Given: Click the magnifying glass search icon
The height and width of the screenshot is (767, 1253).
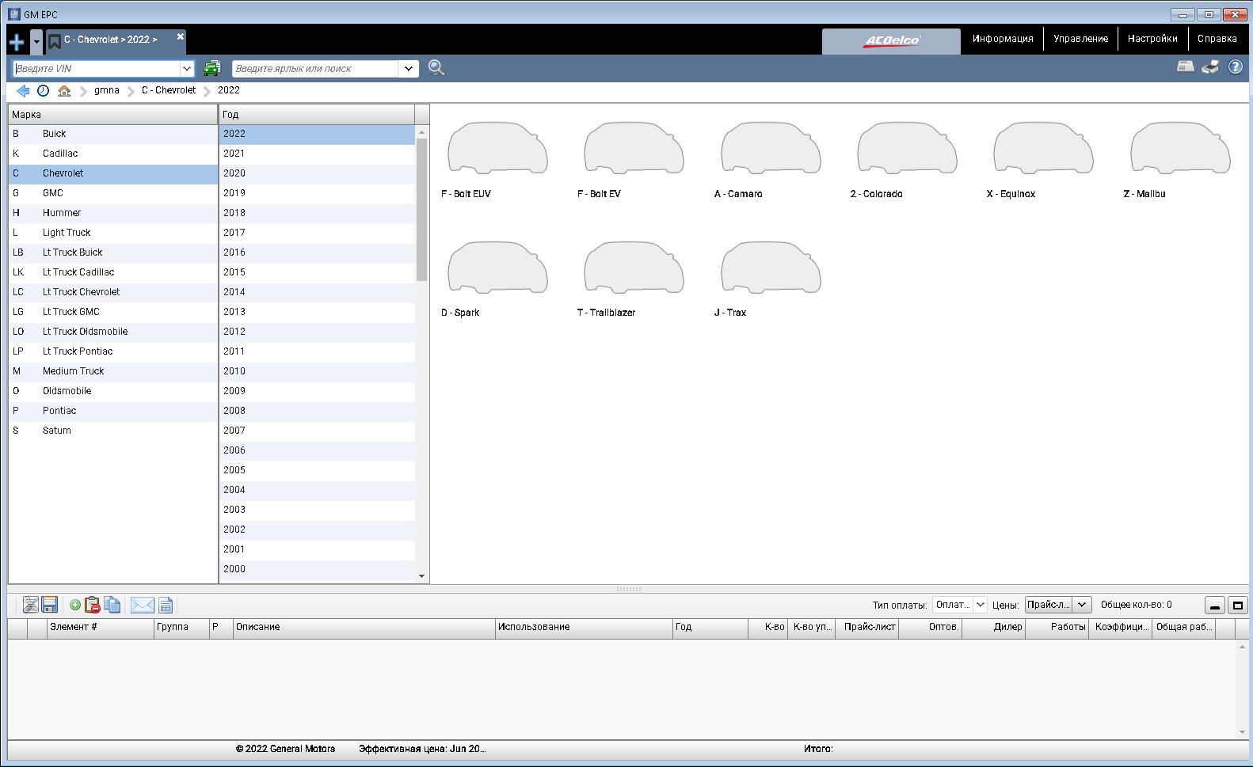Looking at the screenshot, I should pyautogui.click(x=436, y=68).
